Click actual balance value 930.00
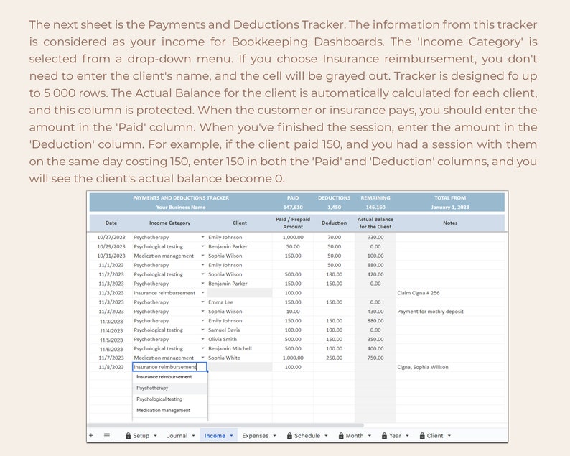 (x=375, y=237)
